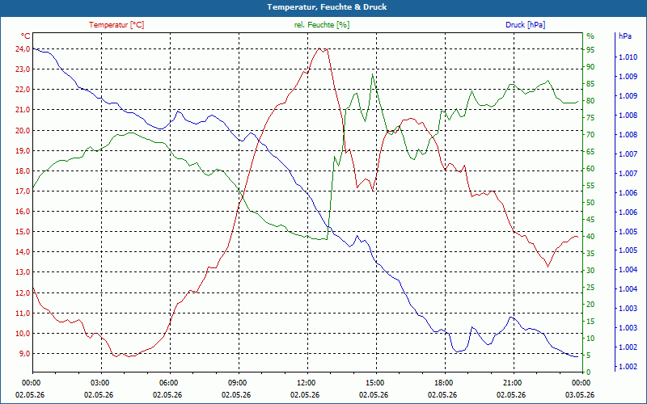Click the hPa unit label on the right axis
The image size is (647, 404).
click(x=624, y=36)
